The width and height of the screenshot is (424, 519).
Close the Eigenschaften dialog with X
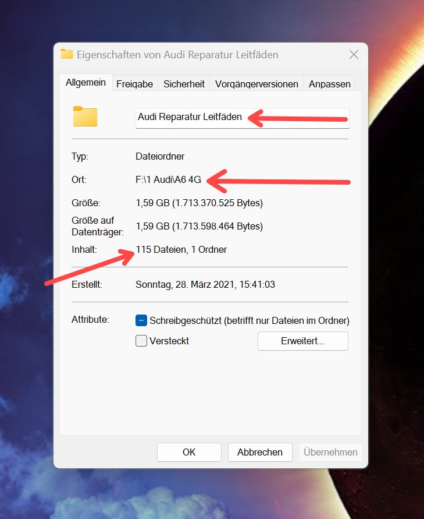pos(354,55)
